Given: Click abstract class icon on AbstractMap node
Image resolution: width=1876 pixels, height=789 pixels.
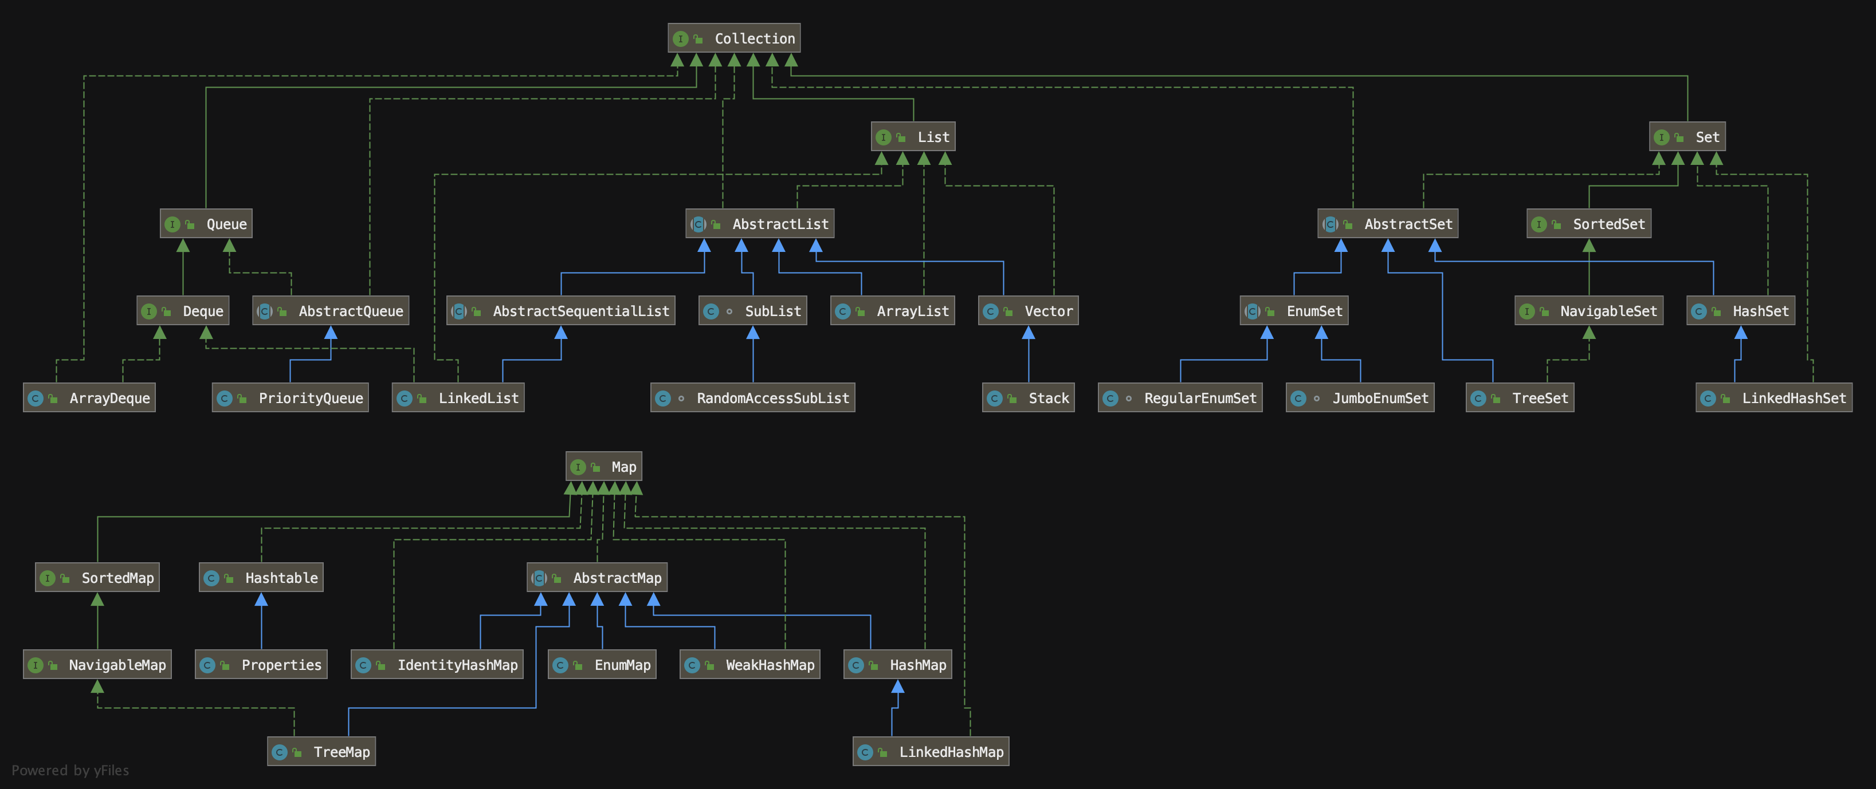Looking at the screenshot, I should coord(539,579).
